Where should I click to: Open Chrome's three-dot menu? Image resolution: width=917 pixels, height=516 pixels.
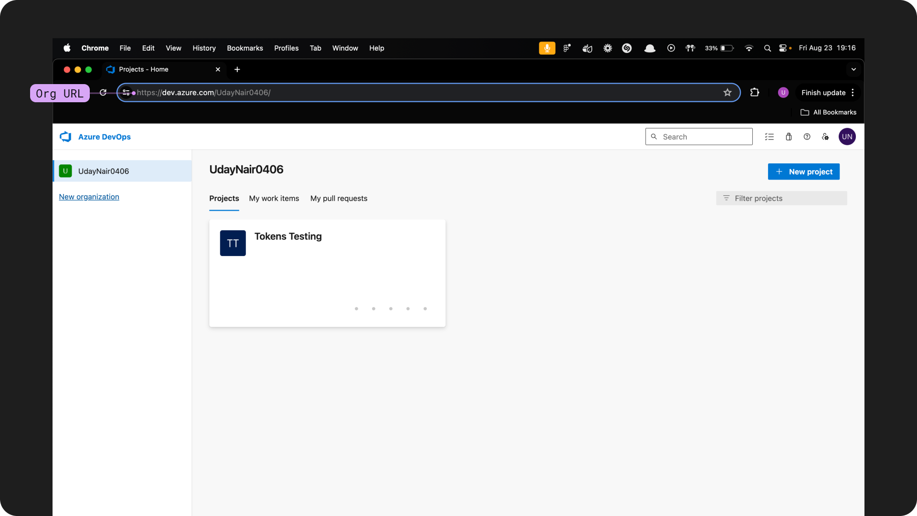point(853,93)
